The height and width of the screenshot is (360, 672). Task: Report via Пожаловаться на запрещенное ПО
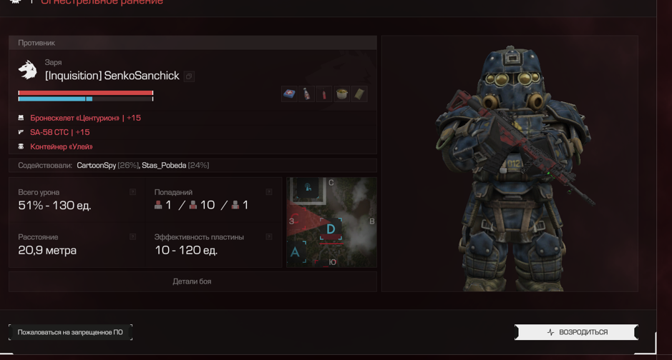pyautogui.click(x=70, y=332)
